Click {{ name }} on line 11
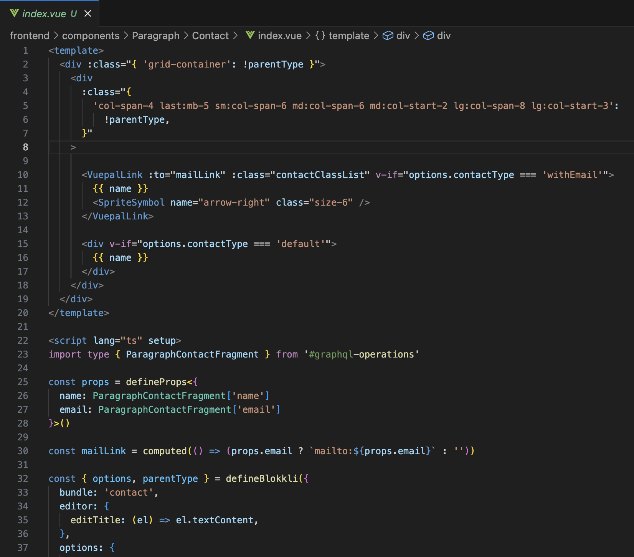Viewport: 634px width, 557px height. tap(121, 189)
